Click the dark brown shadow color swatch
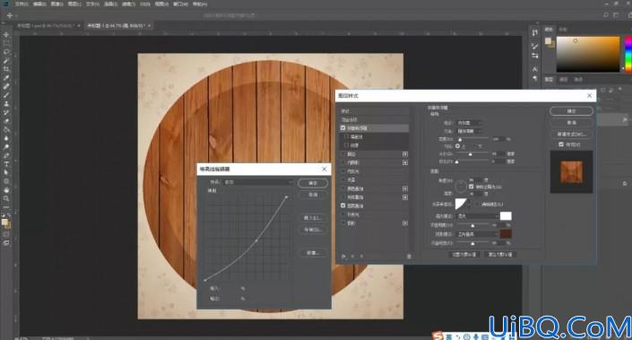This screenshot has width=632, height=340. pyautogui.click(x=506, y=234)
